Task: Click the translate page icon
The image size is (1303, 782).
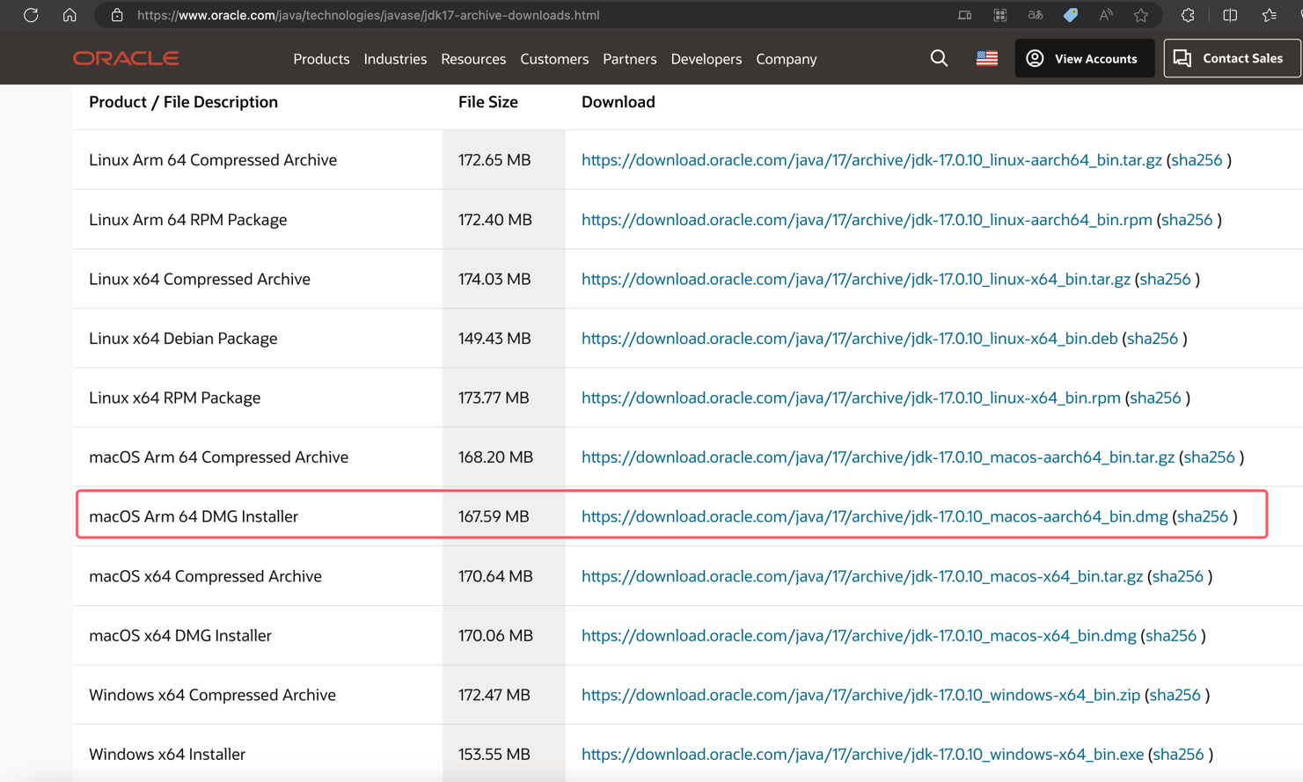Action: click(1036, 15)
